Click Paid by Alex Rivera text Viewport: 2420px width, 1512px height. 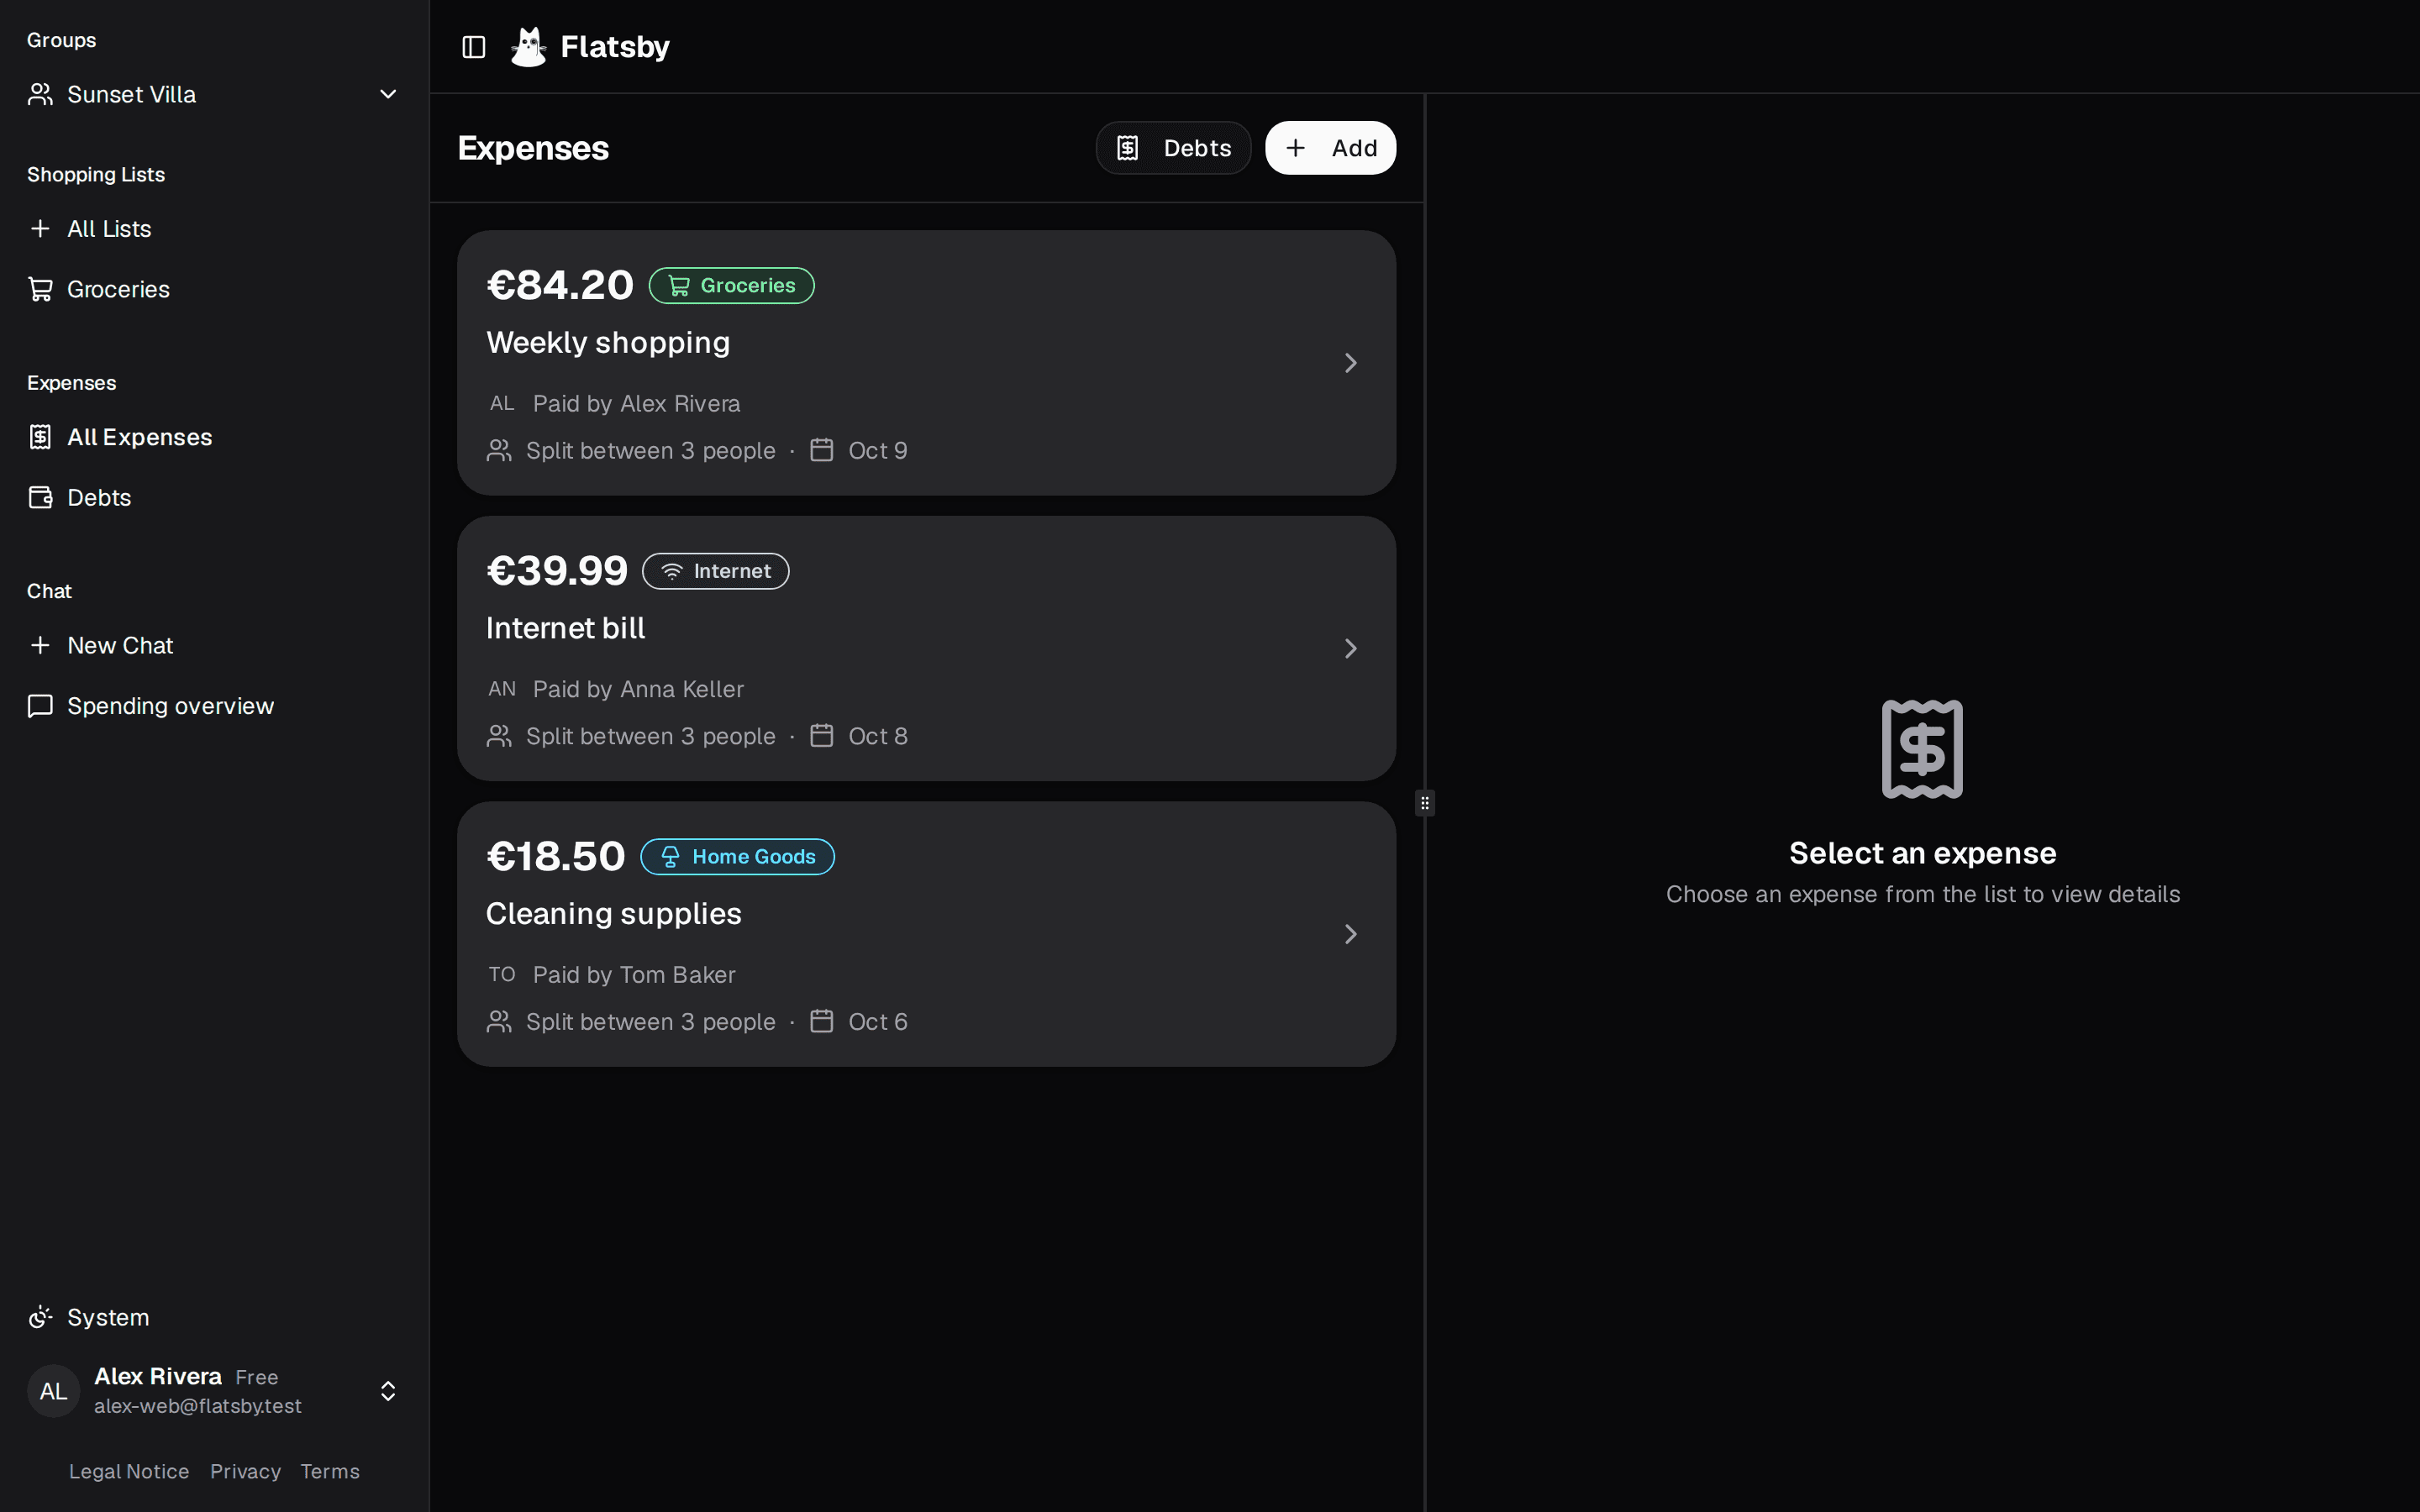(x=637, y=403)
